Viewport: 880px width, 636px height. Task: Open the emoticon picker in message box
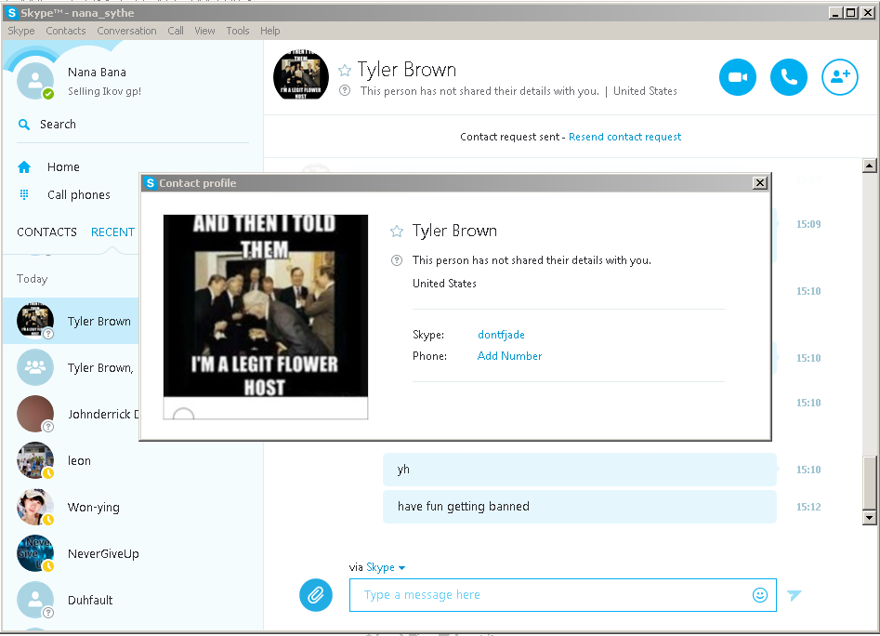[759, 595]
